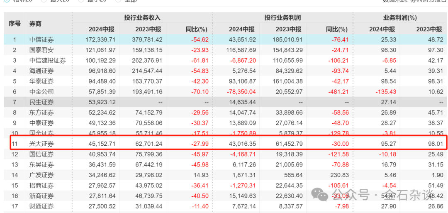
Task: Click the 14.93 growth cell
Action: pyautogui.click(x=201, y=175)
